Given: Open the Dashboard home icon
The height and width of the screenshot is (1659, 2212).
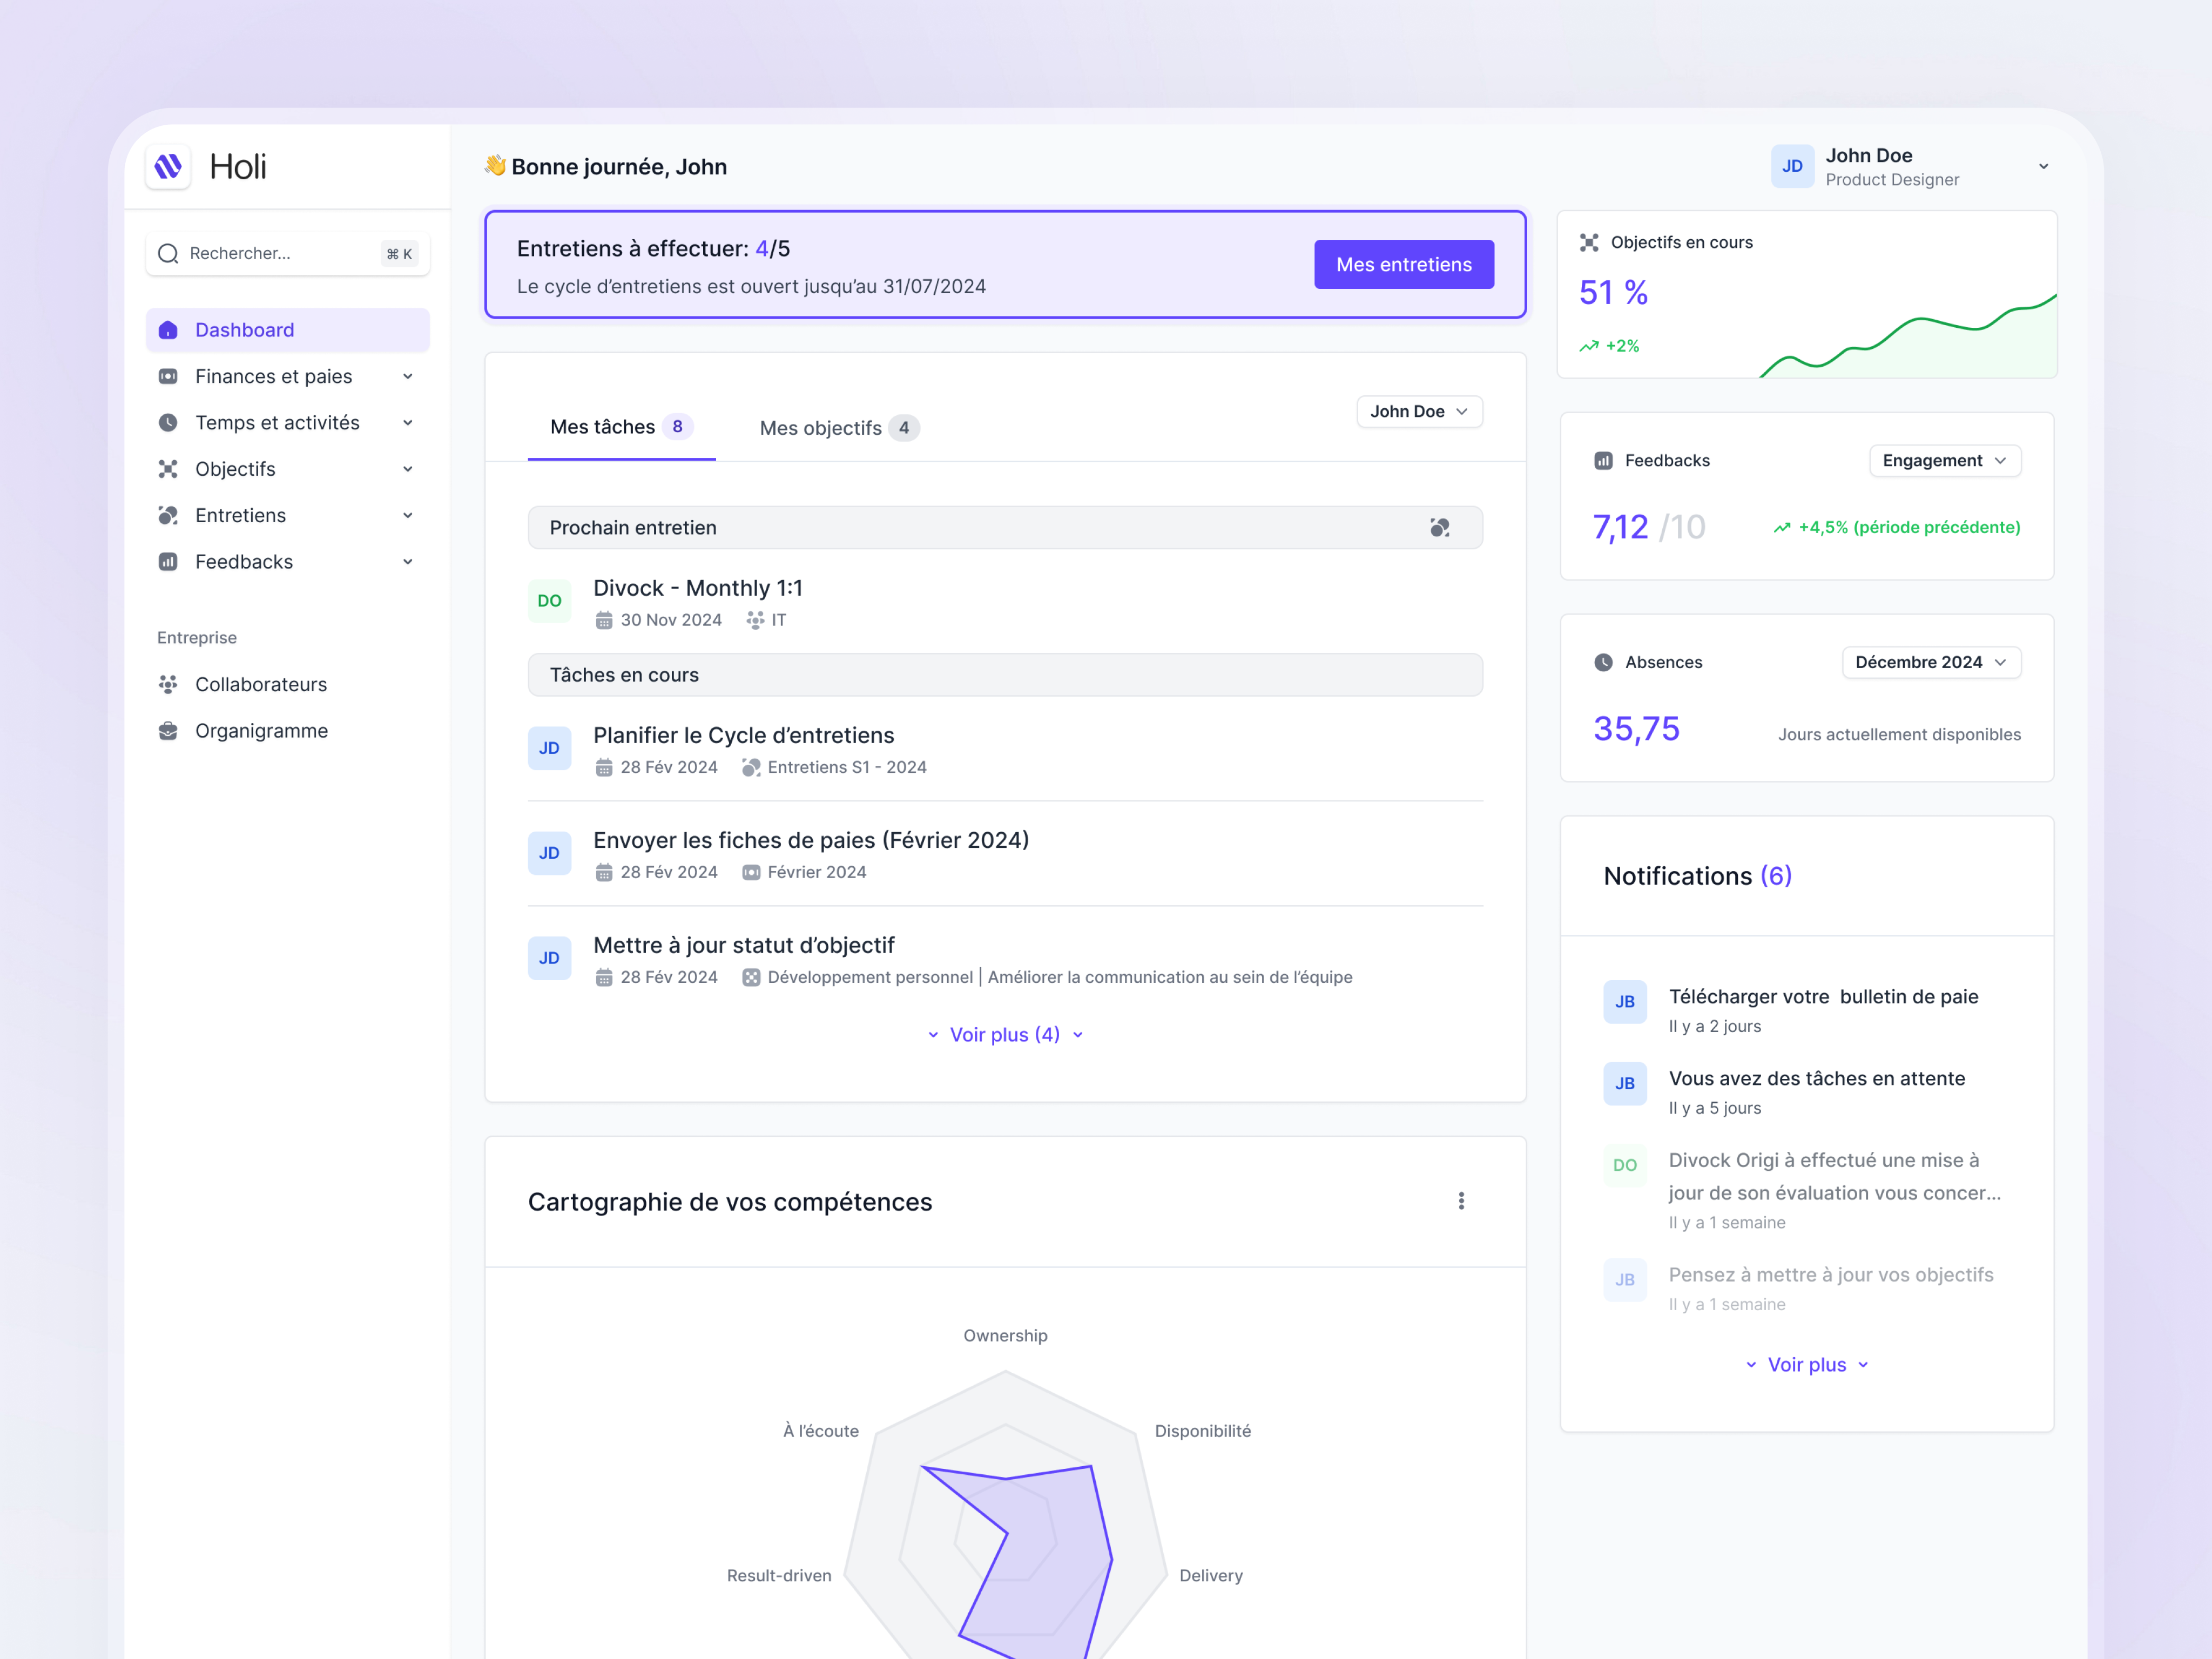Looking at the screenshot, I should [168, 330].
